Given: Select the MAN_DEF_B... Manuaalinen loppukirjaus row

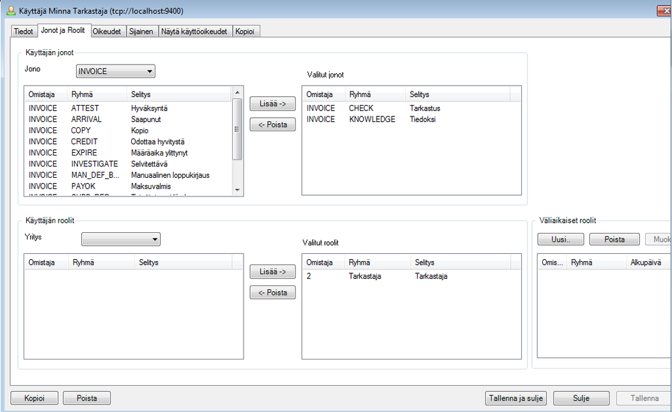Looking at the screenshot, I should click(128, 175).
